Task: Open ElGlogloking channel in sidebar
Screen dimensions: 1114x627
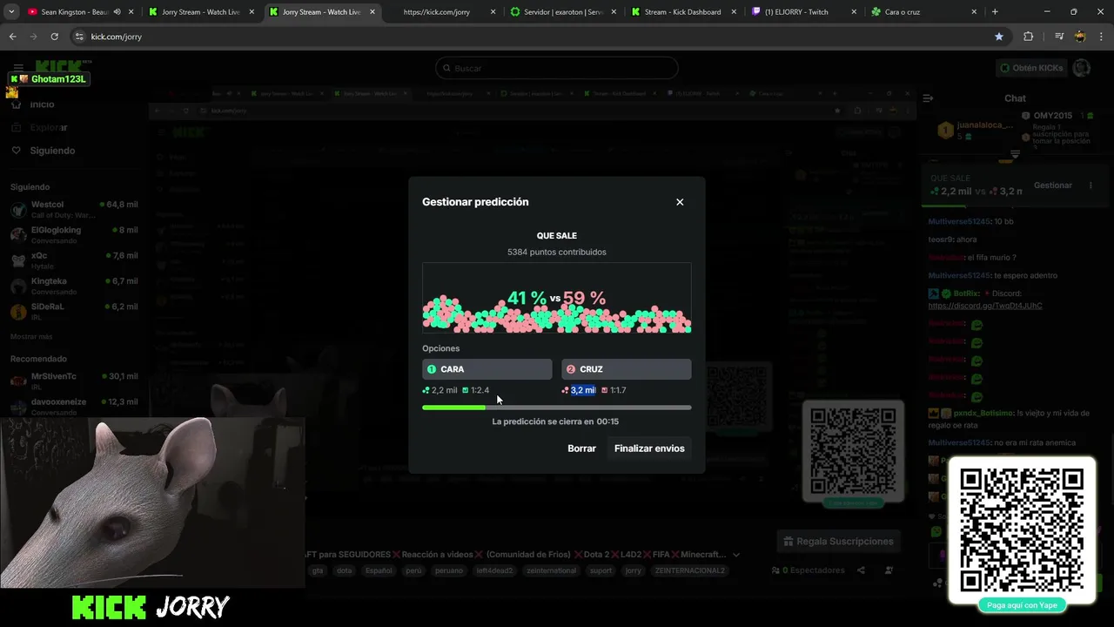Action: [74, 234]
